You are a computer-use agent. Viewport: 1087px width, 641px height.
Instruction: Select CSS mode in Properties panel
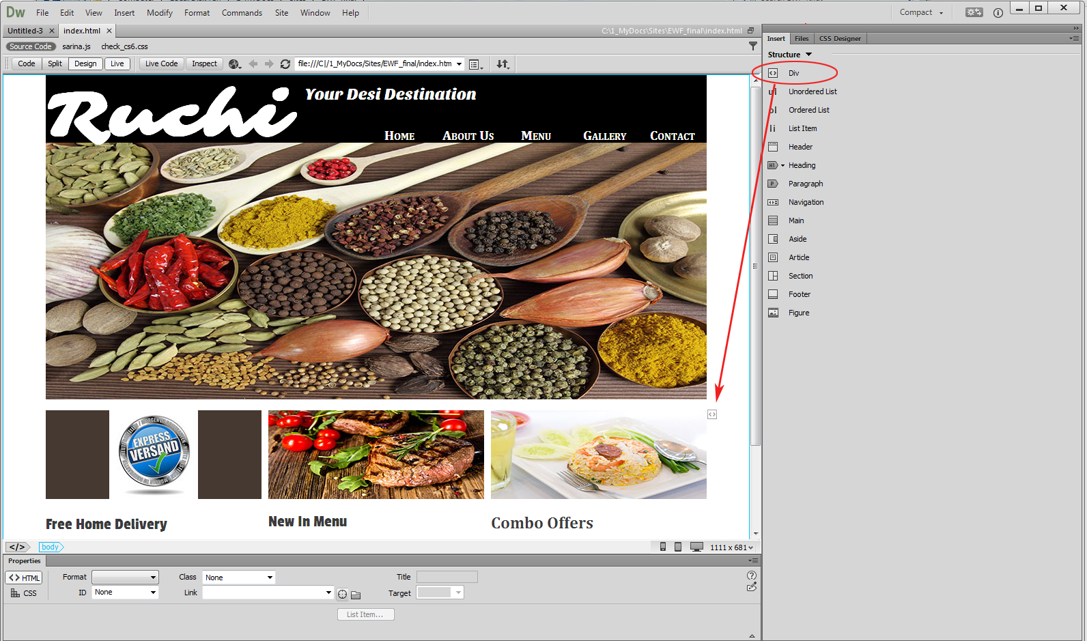[24, 593]
